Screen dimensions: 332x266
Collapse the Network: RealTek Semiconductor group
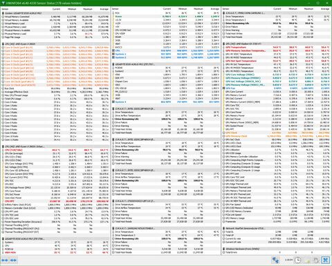pos(276,228)
